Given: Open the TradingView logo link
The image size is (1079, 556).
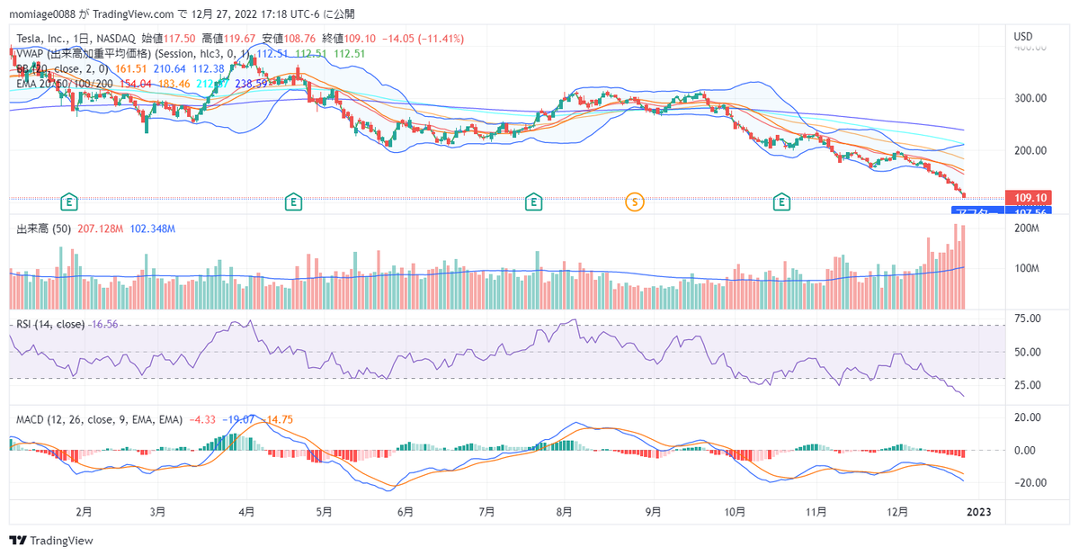Looking at the screenshot, I should tap(51, 541).
